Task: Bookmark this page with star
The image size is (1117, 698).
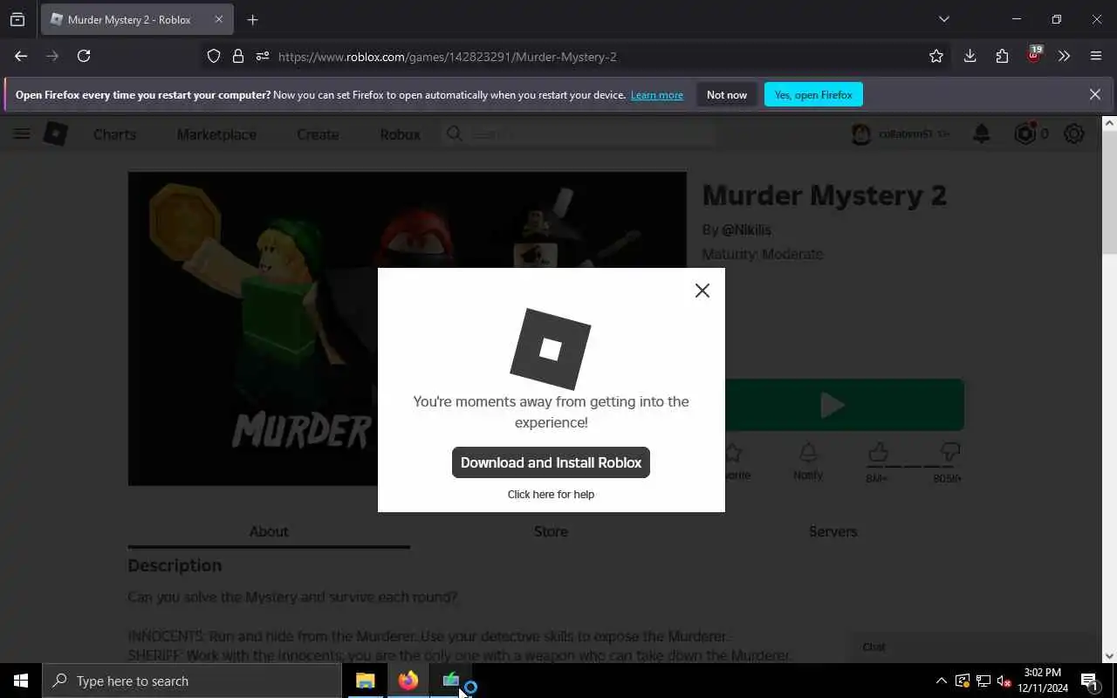Action: [936, 56]
